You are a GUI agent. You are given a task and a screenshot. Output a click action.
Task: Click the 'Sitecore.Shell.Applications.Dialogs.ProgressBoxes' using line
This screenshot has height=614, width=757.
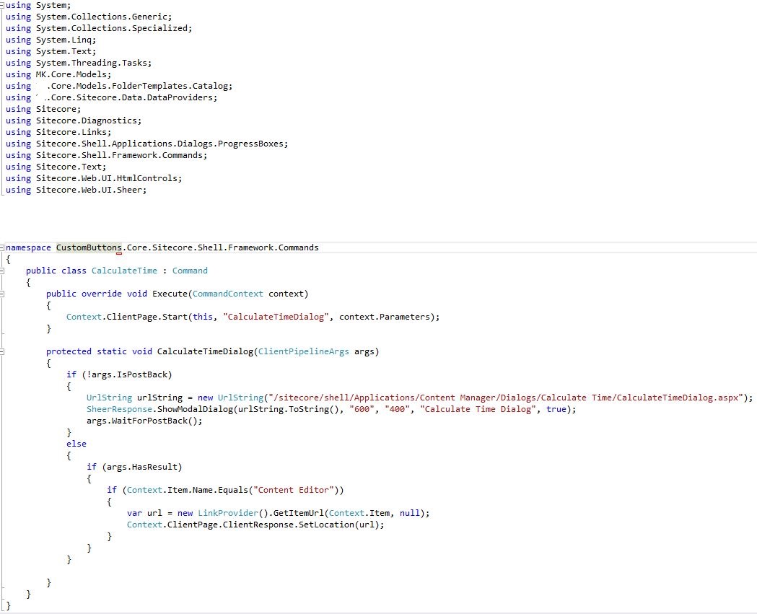[x=146, y=144]
